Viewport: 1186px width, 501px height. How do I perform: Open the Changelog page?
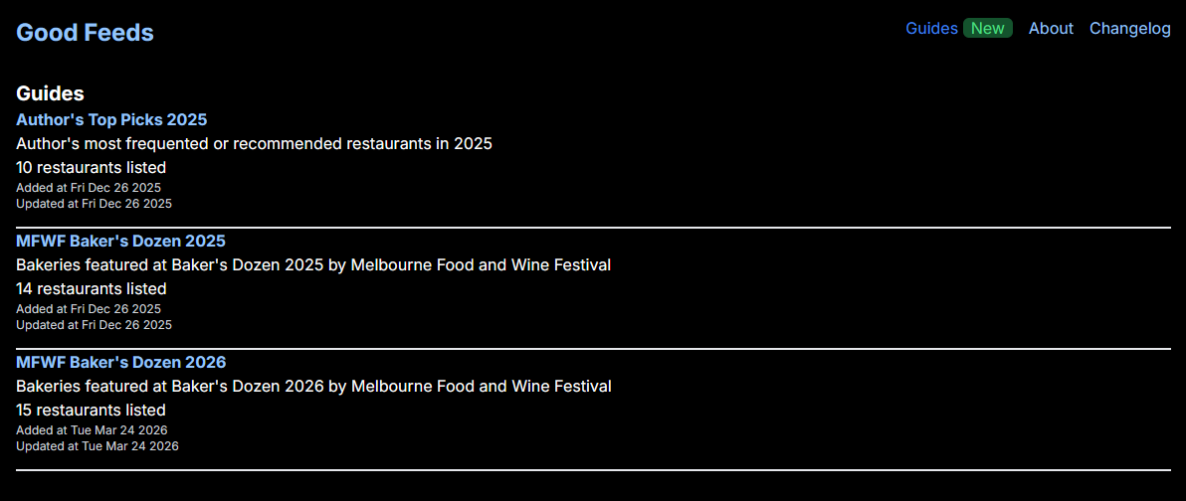1129,29
